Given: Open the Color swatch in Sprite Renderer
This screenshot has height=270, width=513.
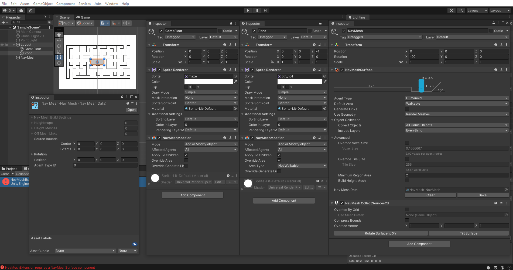Looking at the screenshot, I should pos(208,81).
